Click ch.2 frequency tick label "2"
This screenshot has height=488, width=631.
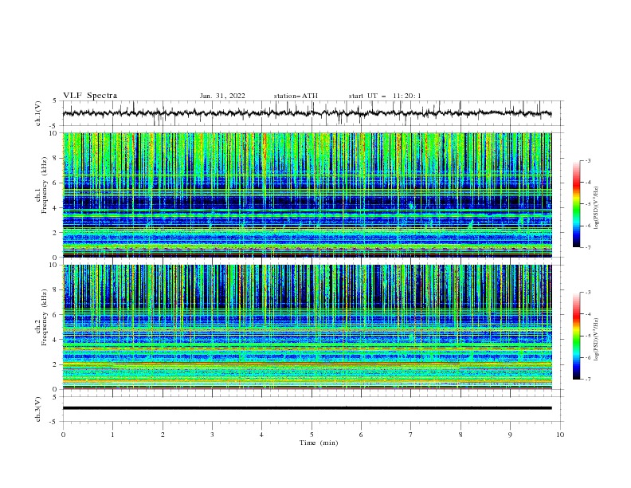pyautogui.click(x=56, y=364)
